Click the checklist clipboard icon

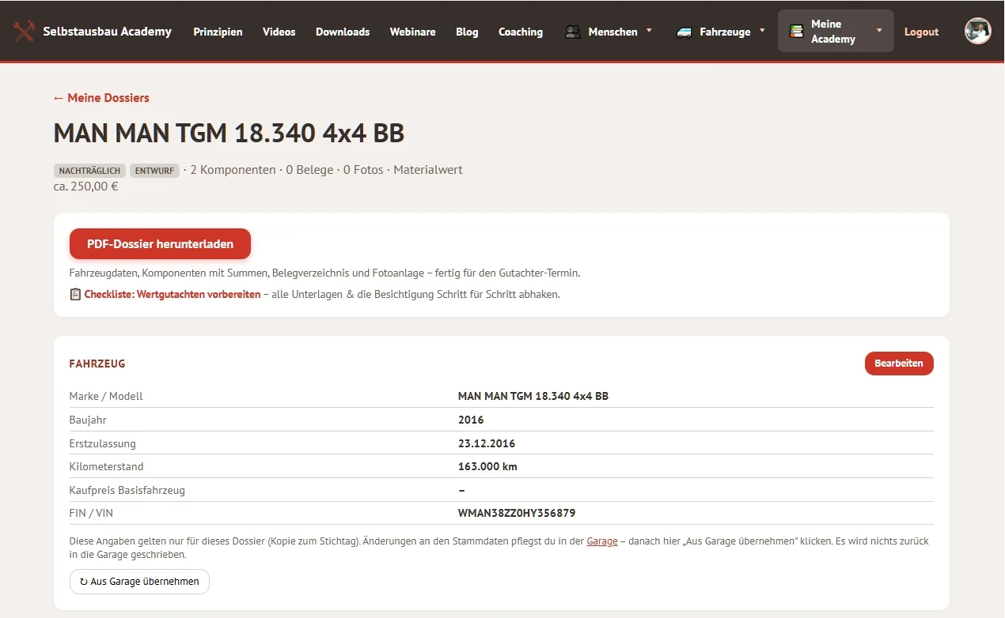(x=75, y=294)
